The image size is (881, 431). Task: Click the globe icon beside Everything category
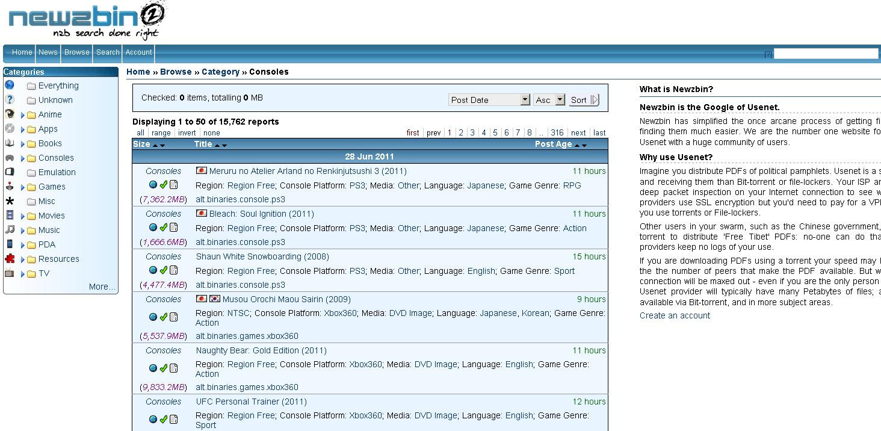pyautogui.click(x=10, y=85)
